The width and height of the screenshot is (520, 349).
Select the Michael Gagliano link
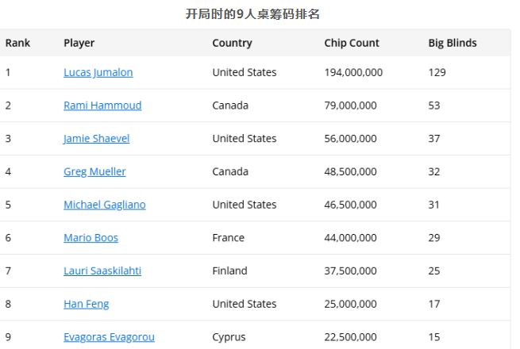(105, 205)
